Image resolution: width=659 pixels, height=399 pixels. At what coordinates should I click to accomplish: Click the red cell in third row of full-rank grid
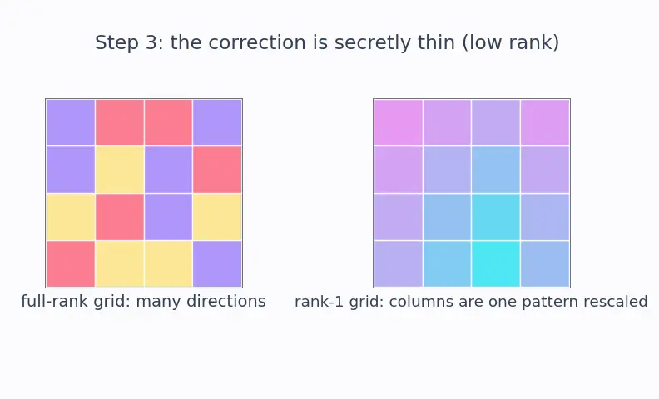[x=120, y=217]
